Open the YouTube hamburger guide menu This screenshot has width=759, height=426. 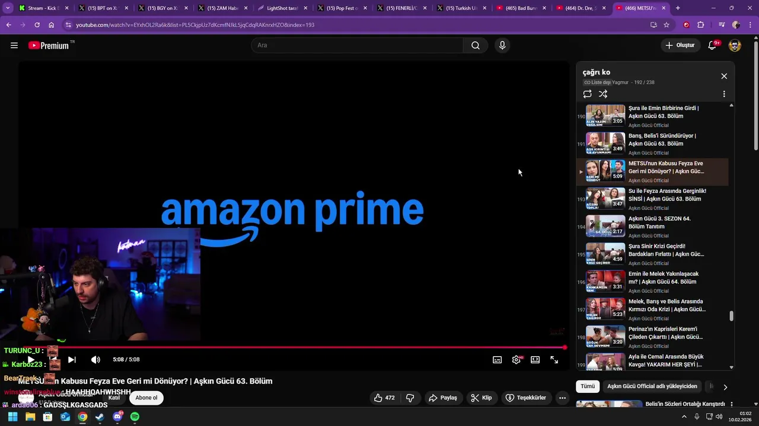[x=14, y=46]
